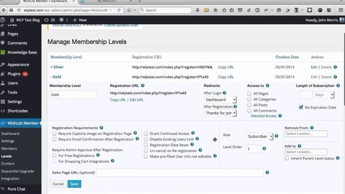The height and width of the screenshot is (194, 345).
Task: Open the Role Subscriber dropdown
Action: click(260, 136)
